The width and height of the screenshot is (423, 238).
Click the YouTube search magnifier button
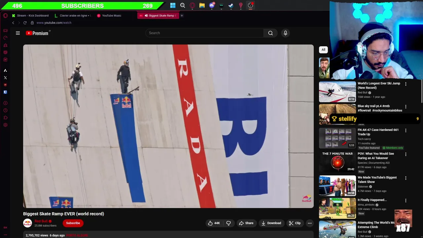[x=270, y=33]
